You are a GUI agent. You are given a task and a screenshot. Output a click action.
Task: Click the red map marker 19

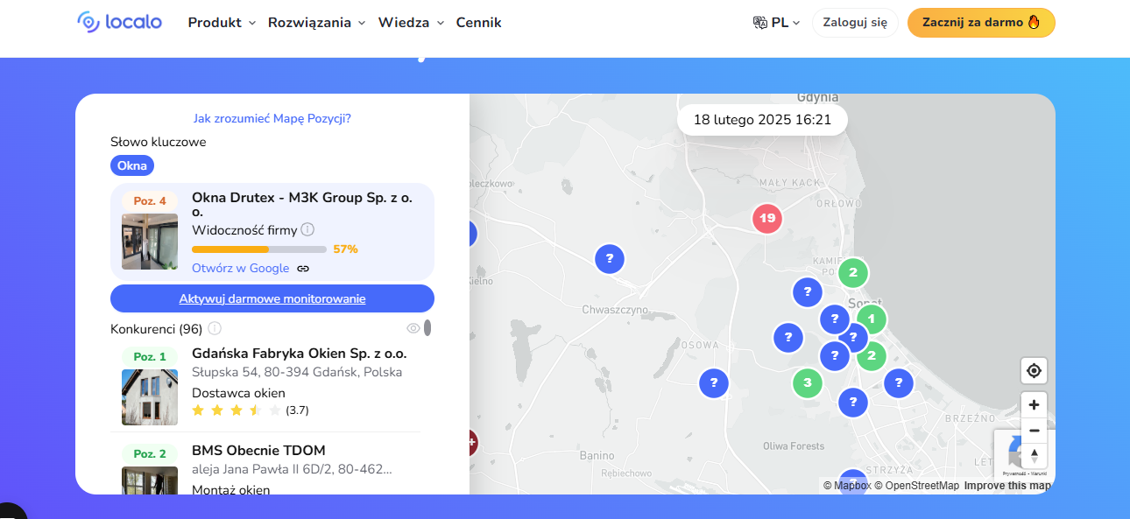(767, 218)
